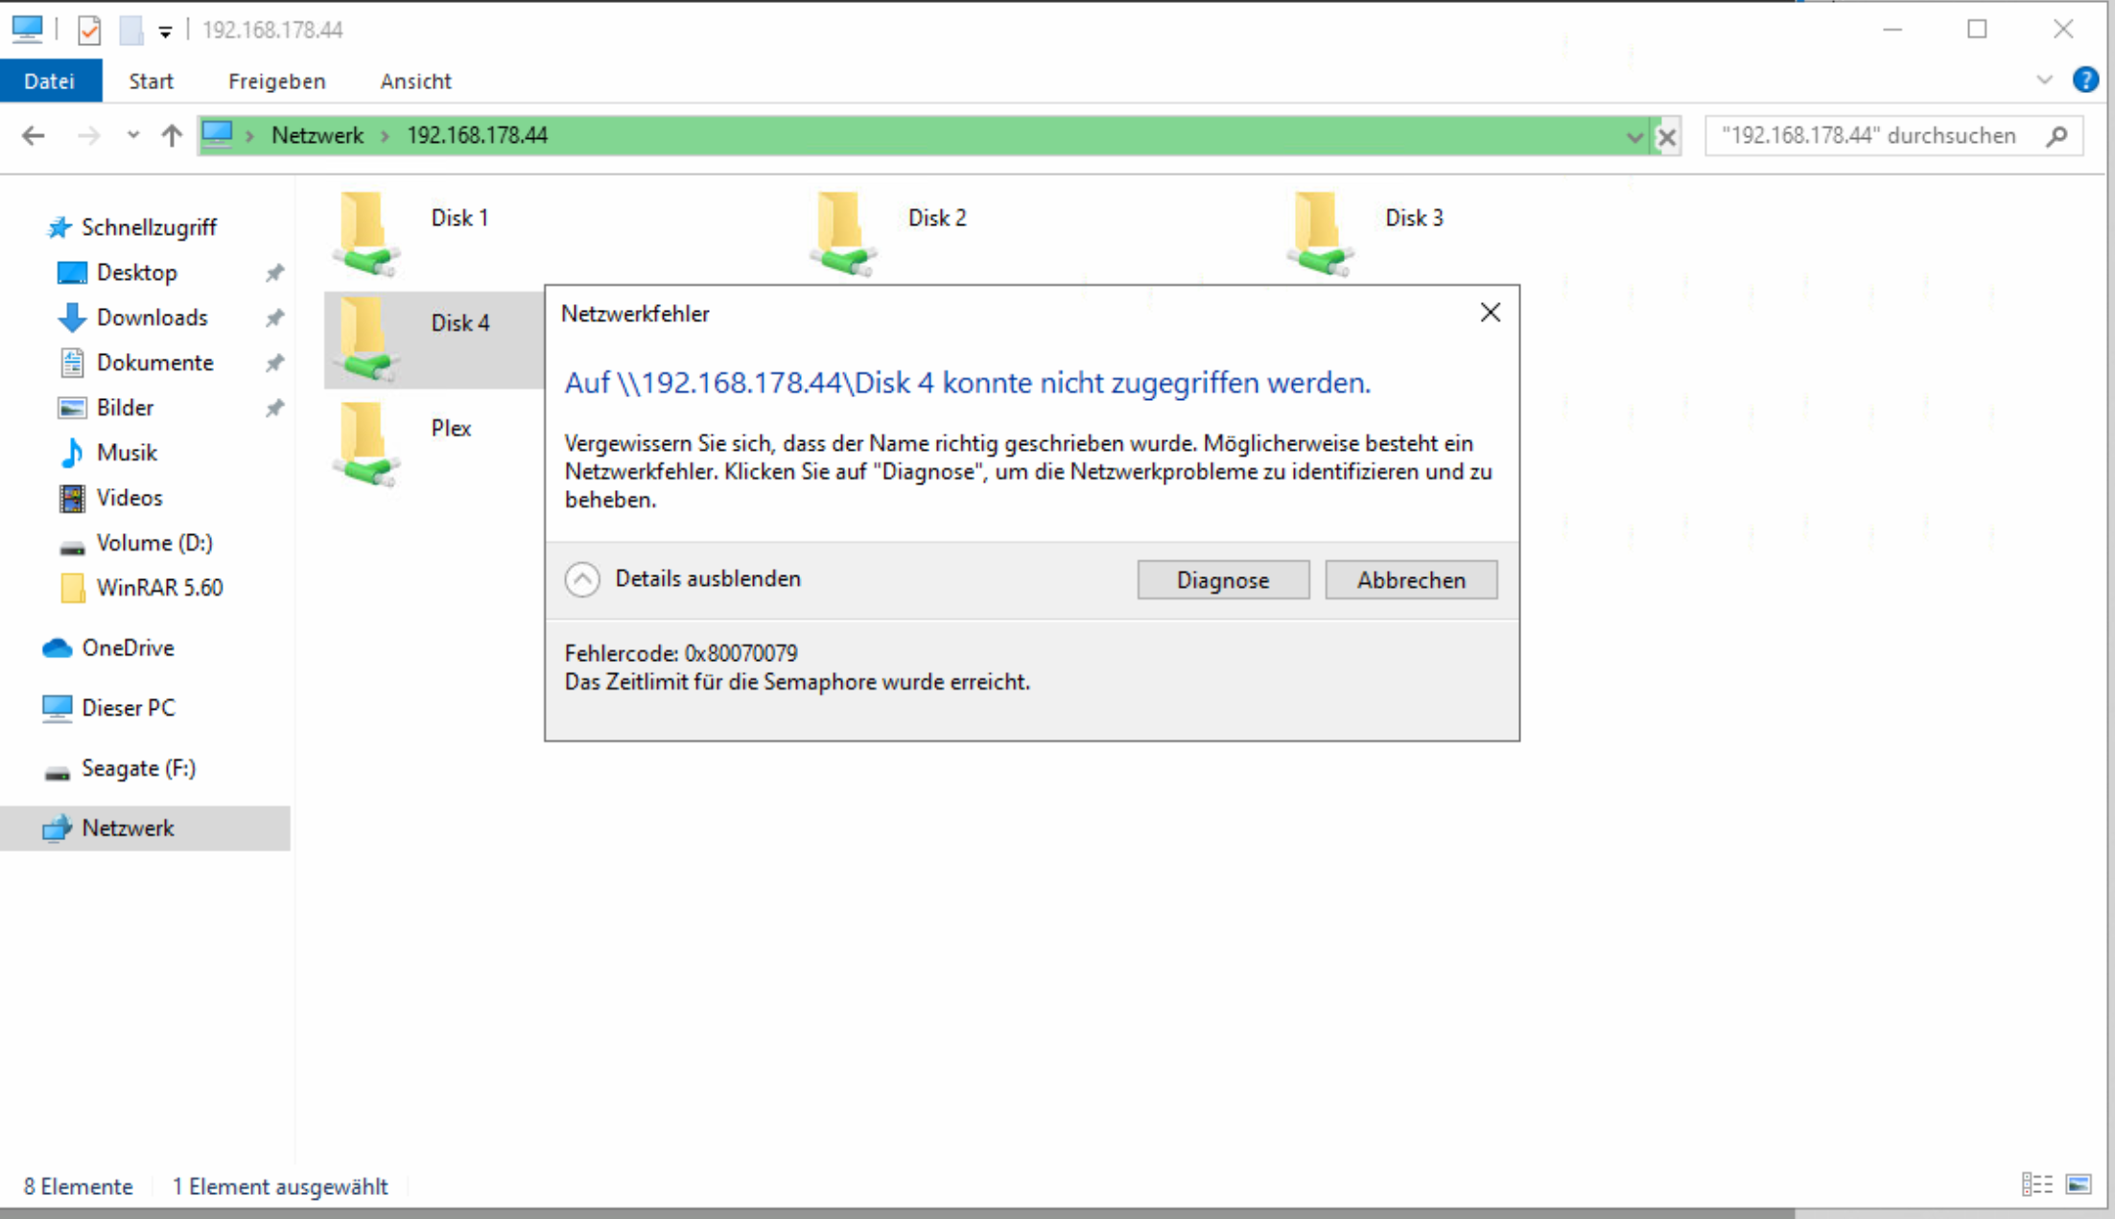Open Explorer help with question mark icon
This screenshot has width=2115, height=1219.
click(2085, 80)
